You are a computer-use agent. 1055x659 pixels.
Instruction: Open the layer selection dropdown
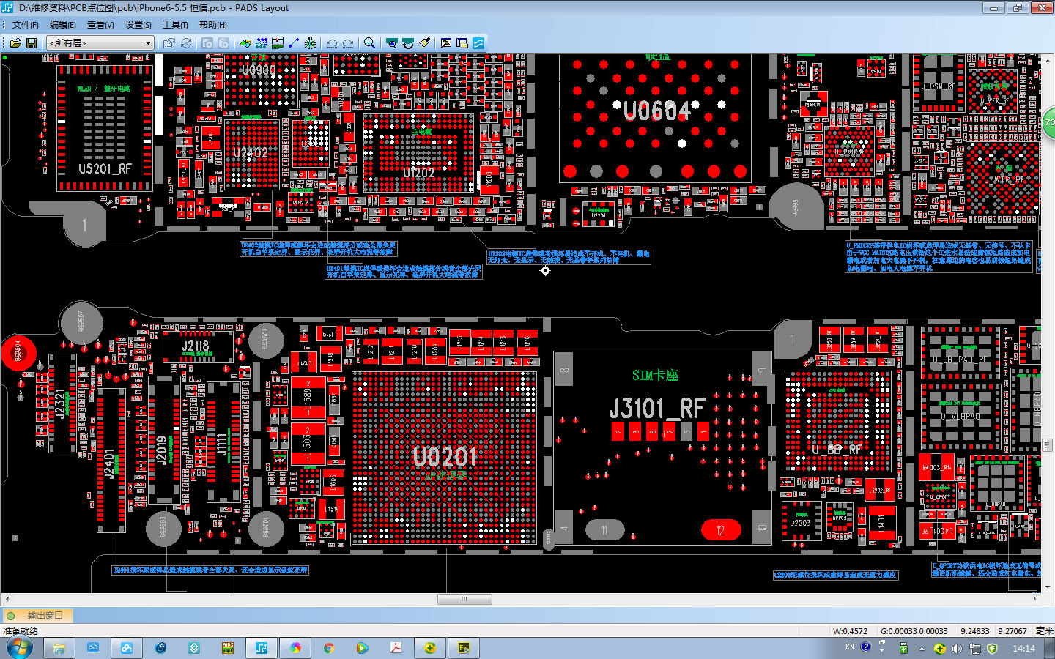[100, 43]
